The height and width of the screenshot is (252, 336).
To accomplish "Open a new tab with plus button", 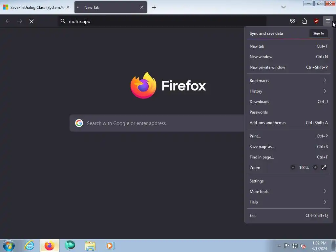I will 154,8.
